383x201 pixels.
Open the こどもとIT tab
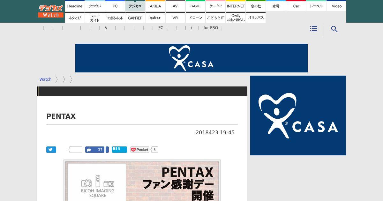(215, 18)
